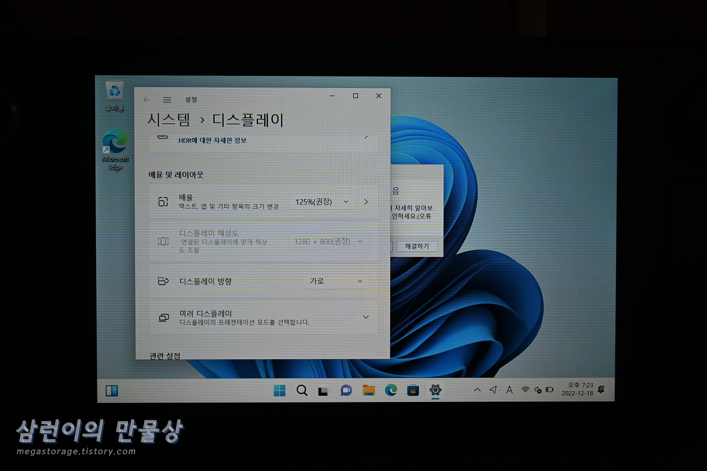Show hidden system tray icons chevron
This screenshot has height=471, width=707.
click(477, 390)
